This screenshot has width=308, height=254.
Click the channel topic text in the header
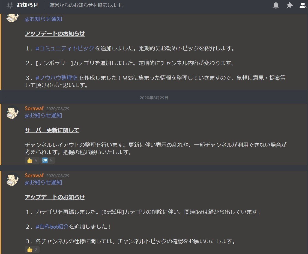[x=86, y=5]
